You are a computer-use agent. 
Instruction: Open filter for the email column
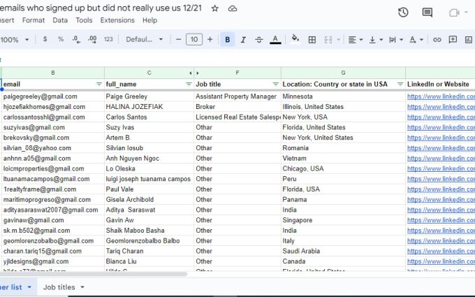98,85
